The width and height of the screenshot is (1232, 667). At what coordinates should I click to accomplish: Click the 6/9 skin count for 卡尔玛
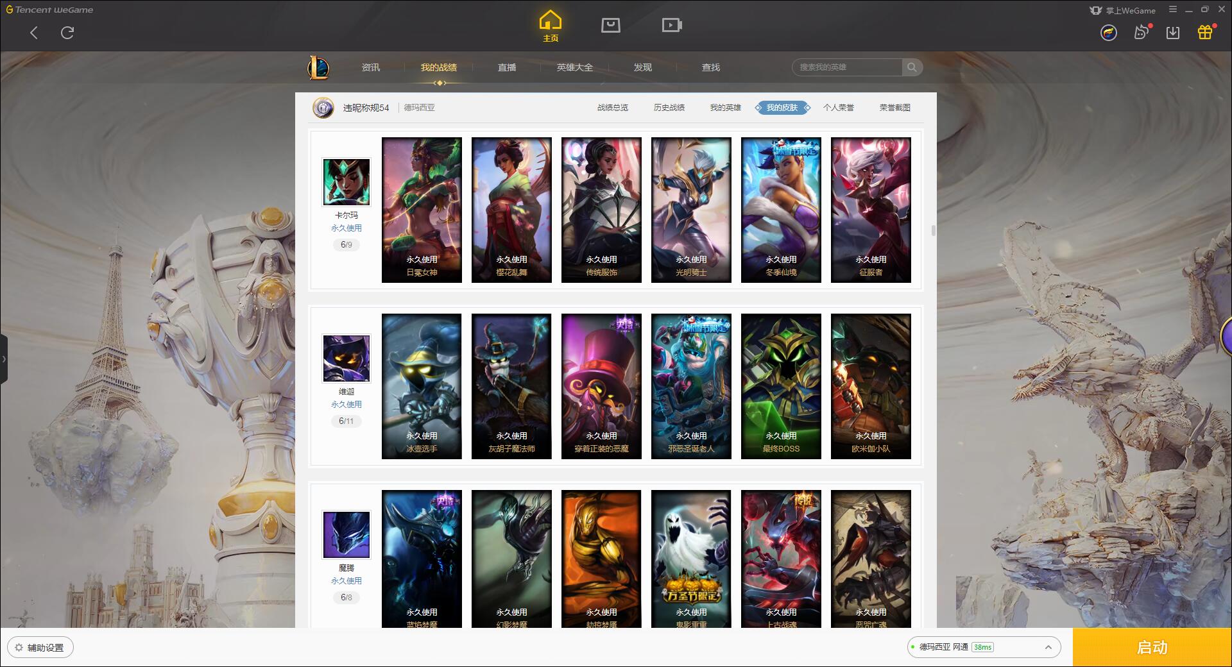346,245
